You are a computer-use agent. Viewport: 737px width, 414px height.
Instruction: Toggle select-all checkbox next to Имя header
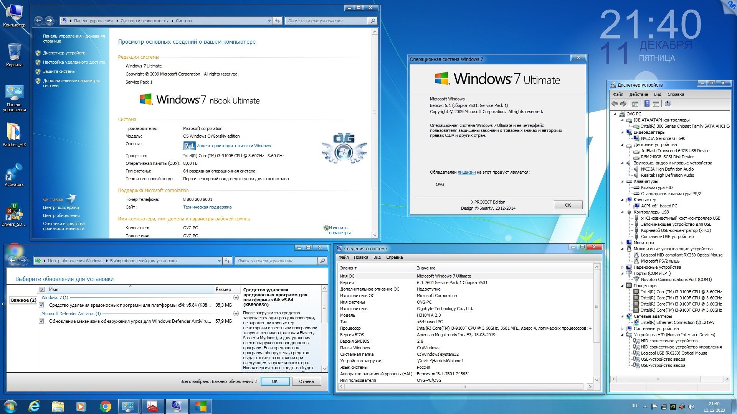[x=42, y=289]
